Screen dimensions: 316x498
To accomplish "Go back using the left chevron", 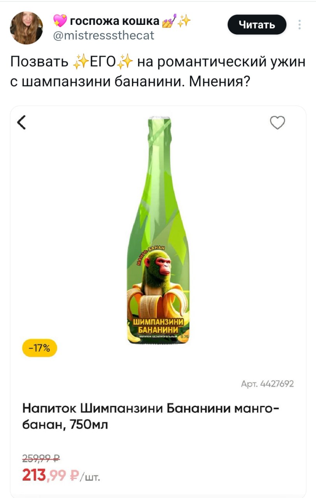I will [22, 123].
